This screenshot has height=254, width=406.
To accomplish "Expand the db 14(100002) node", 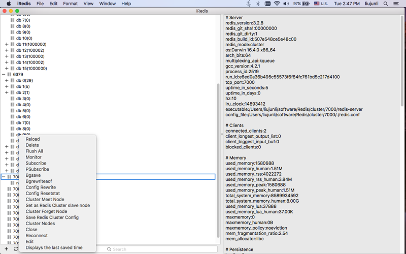I will click(7, 62).
